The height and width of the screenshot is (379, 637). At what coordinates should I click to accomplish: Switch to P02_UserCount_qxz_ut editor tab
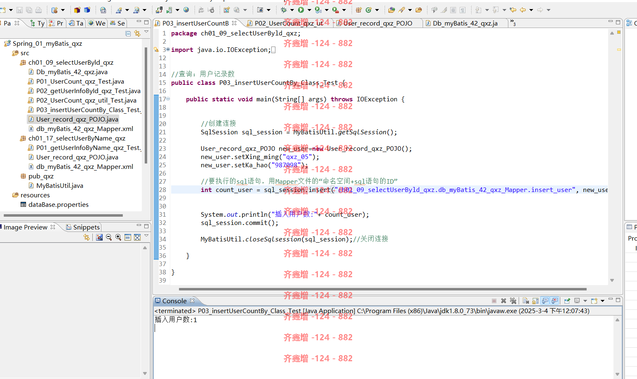[x=289, y=23]
